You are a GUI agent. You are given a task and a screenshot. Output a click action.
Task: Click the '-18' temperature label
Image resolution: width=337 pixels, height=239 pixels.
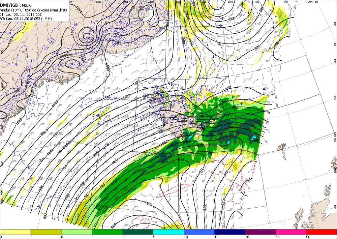pyautogui.click(x=8, y=33)
